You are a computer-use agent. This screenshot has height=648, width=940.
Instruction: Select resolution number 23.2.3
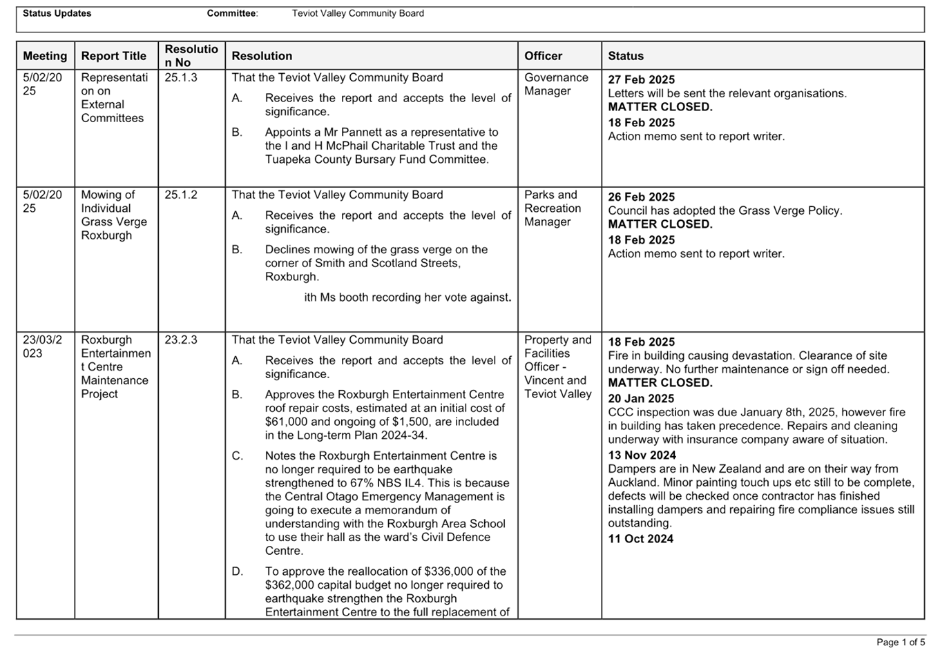tap(180, 340)
